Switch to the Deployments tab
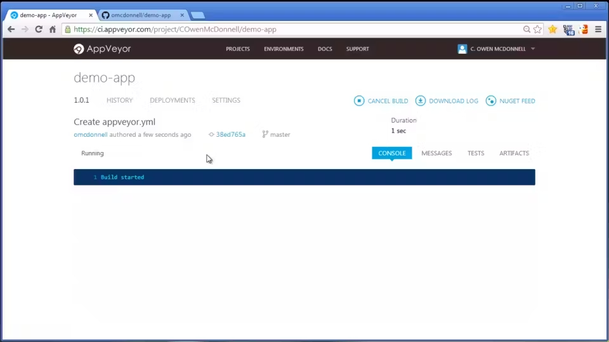The image size is (609, 342). pyautogui.click(x=173, y=100)
